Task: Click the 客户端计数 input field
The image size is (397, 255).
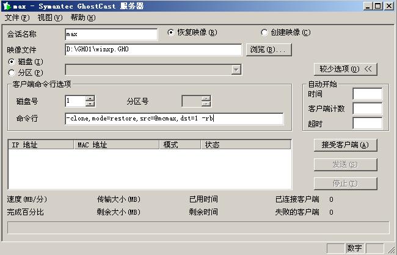Action: (367, 108)
